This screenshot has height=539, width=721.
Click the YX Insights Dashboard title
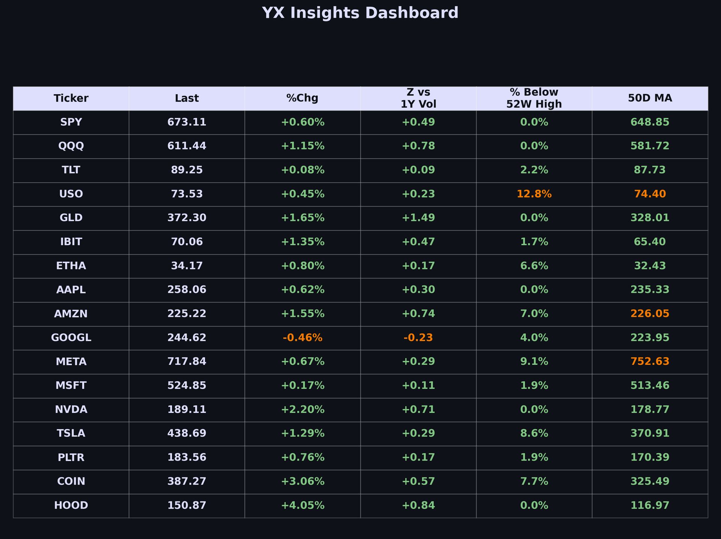click(x=360, y=13)
